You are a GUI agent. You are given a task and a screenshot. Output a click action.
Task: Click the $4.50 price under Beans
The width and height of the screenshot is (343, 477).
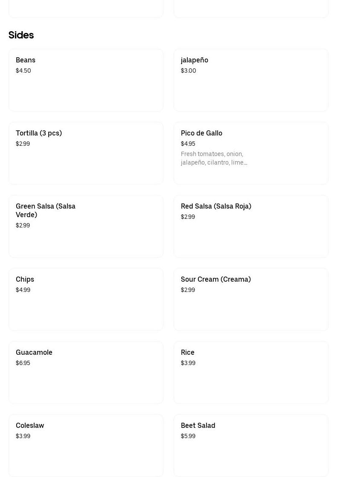point(23,71)
